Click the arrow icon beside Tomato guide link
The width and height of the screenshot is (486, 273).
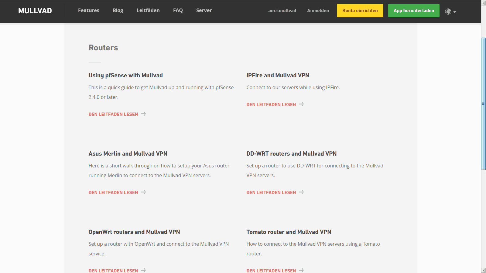click(x=302, y=270)
